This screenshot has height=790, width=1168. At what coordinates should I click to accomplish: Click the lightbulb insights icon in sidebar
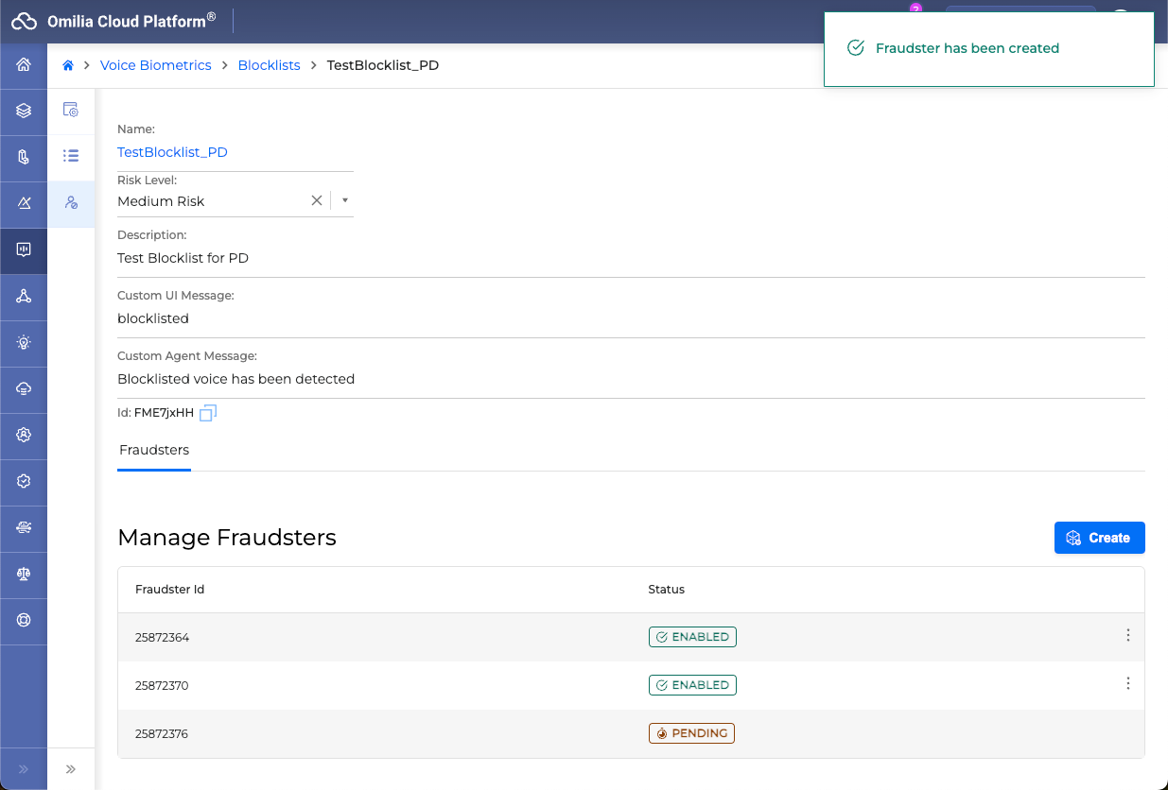tap(24, 343)
